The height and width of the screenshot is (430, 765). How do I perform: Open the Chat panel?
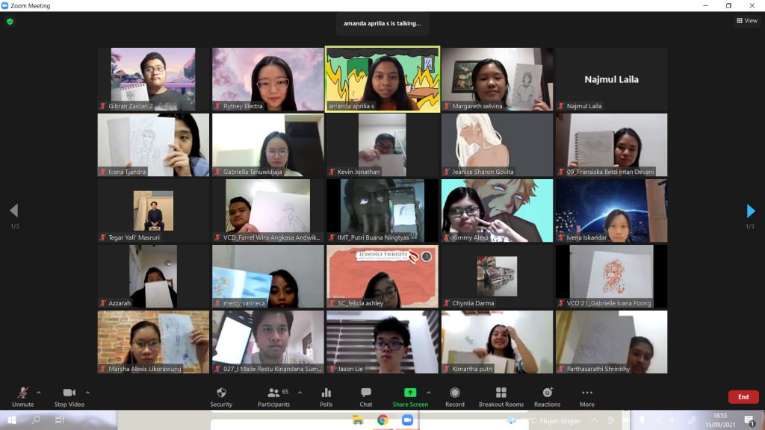(x=365, y=393)
